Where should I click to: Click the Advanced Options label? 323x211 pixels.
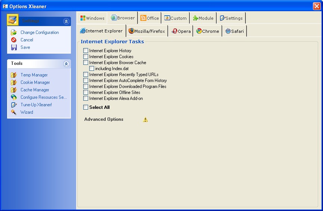104,119
